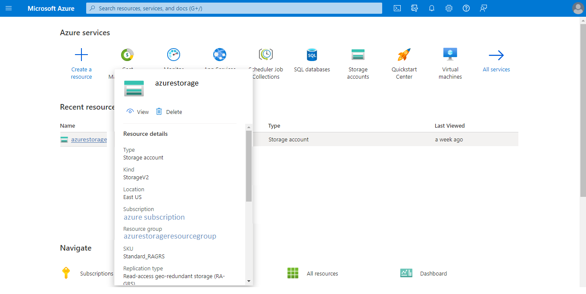Click the 'a week ago' cell

click(449, 139)
